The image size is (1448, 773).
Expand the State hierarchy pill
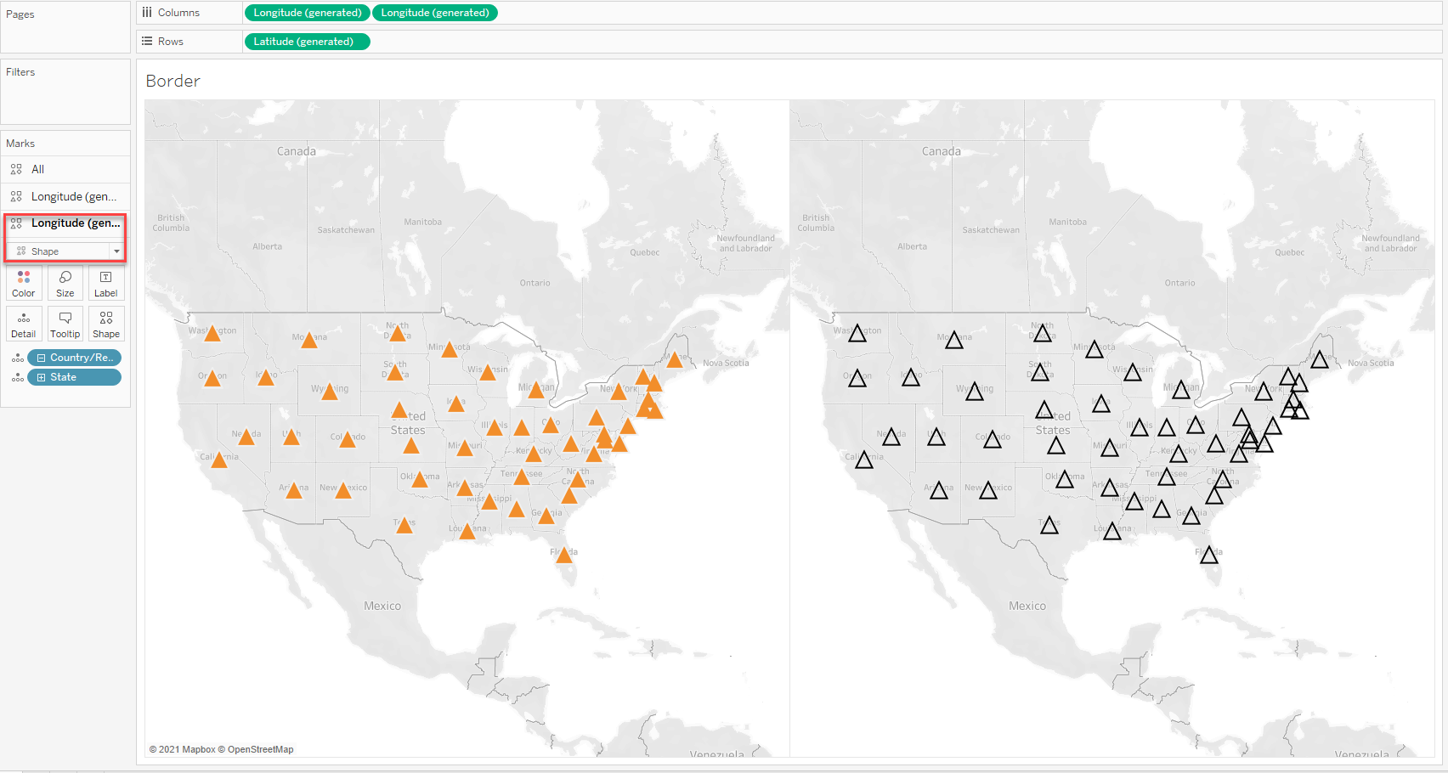(x=41, y=377)
